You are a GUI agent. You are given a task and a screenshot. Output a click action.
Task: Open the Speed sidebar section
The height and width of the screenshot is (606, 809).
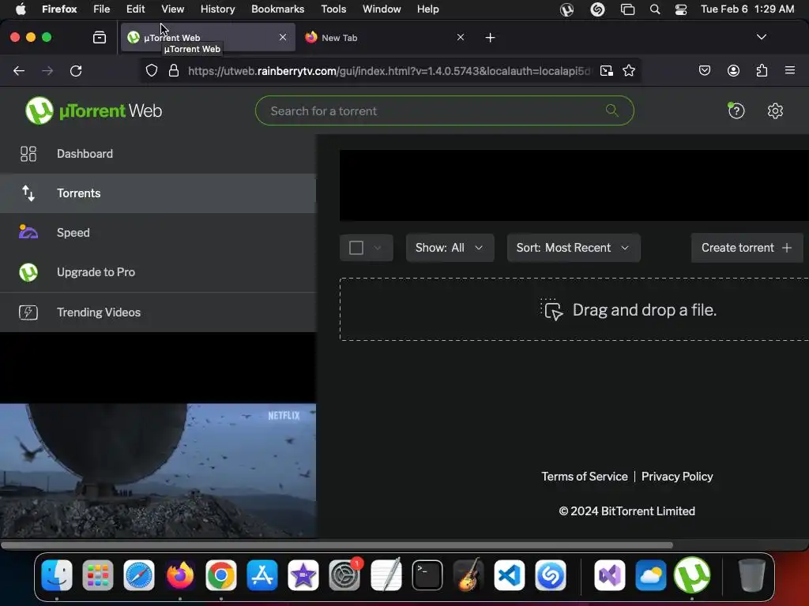(x=158, y=233)
